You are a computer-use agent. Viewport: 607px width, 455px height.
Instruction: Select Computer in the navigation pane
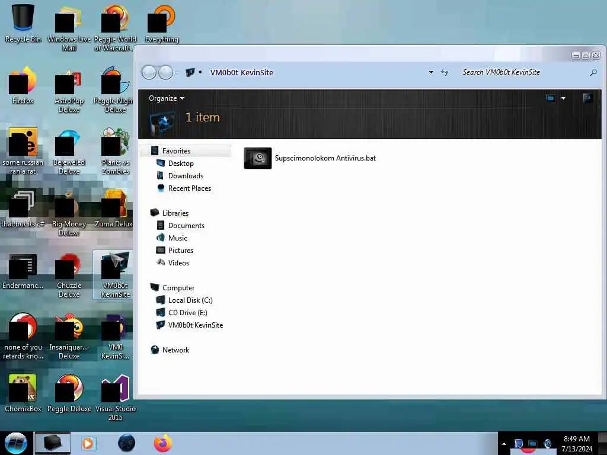point(172,287)
